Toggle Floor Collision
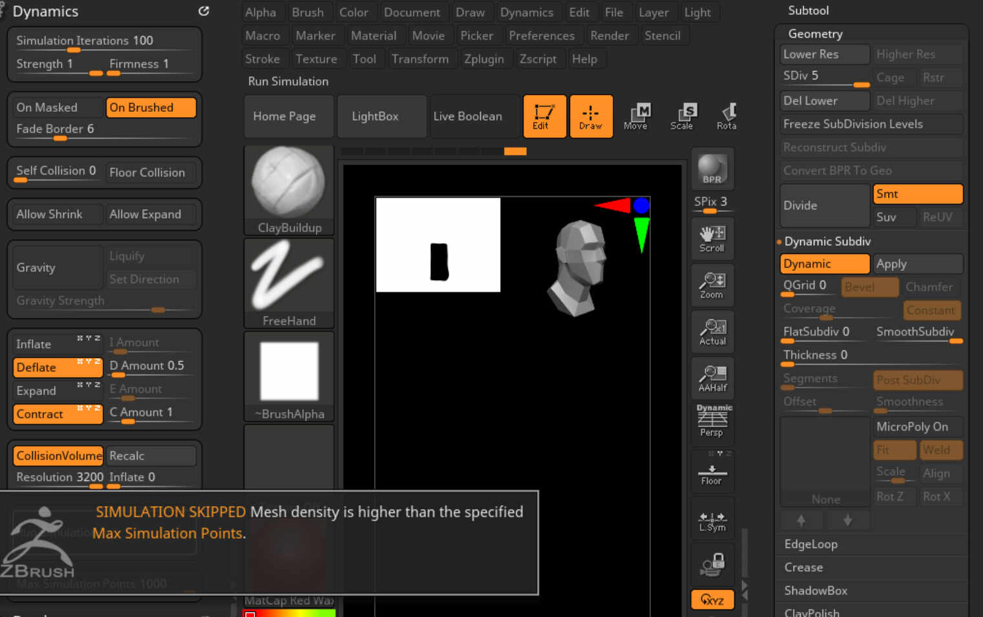 (x=151, y=173)
